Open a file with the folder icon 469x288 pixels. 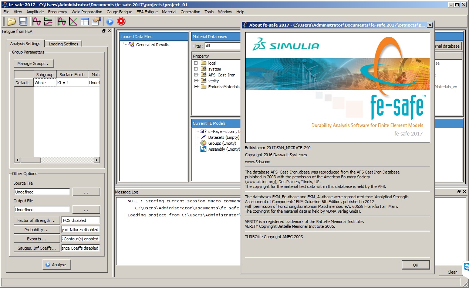pos(11,21)
